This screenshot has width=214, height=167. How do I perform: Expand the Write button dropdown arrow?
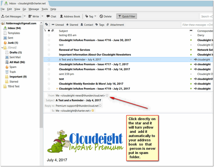42,16
